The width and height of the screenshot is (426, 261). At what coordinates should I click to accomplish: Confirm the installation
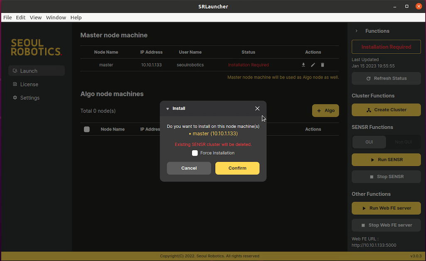pos(237,168)
